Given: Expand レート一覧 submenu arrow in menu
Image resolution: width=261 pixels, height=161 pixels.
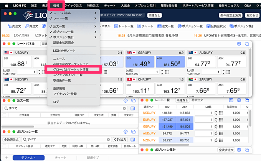Looking at the screenshot, I should [95, 18].
